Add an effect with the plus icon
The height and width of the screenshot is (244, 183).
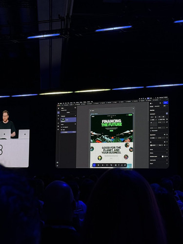pyautogui.click(x=167, y=153)
